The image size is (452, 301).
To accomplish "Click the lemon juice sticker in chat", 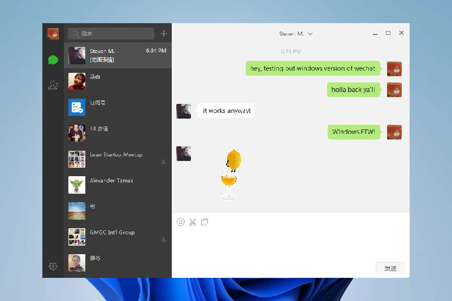I will point(231,175).
